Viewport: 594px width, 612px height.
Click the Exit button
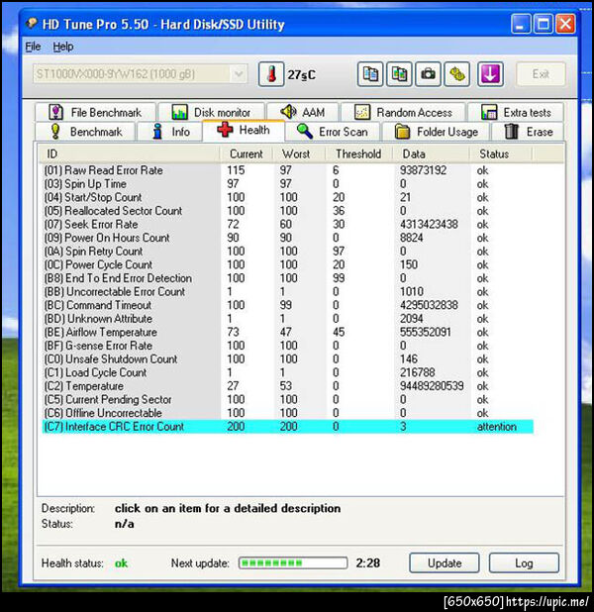[541, 74]
